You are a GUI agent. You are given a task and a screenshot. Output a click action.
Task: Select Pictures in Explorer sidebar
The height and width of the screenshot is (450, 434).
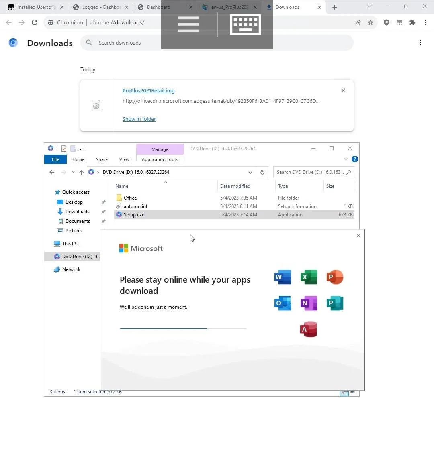coord(74,231)
